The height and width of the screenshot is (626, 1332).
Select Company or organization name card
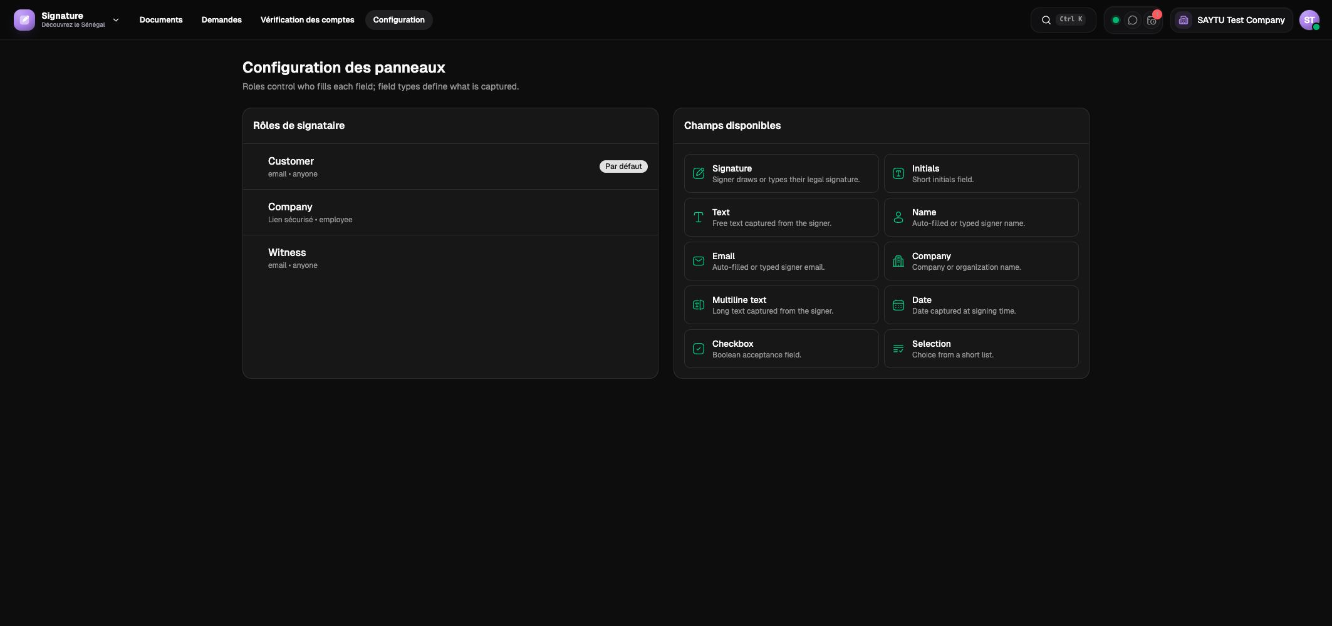tap(981, 261)
